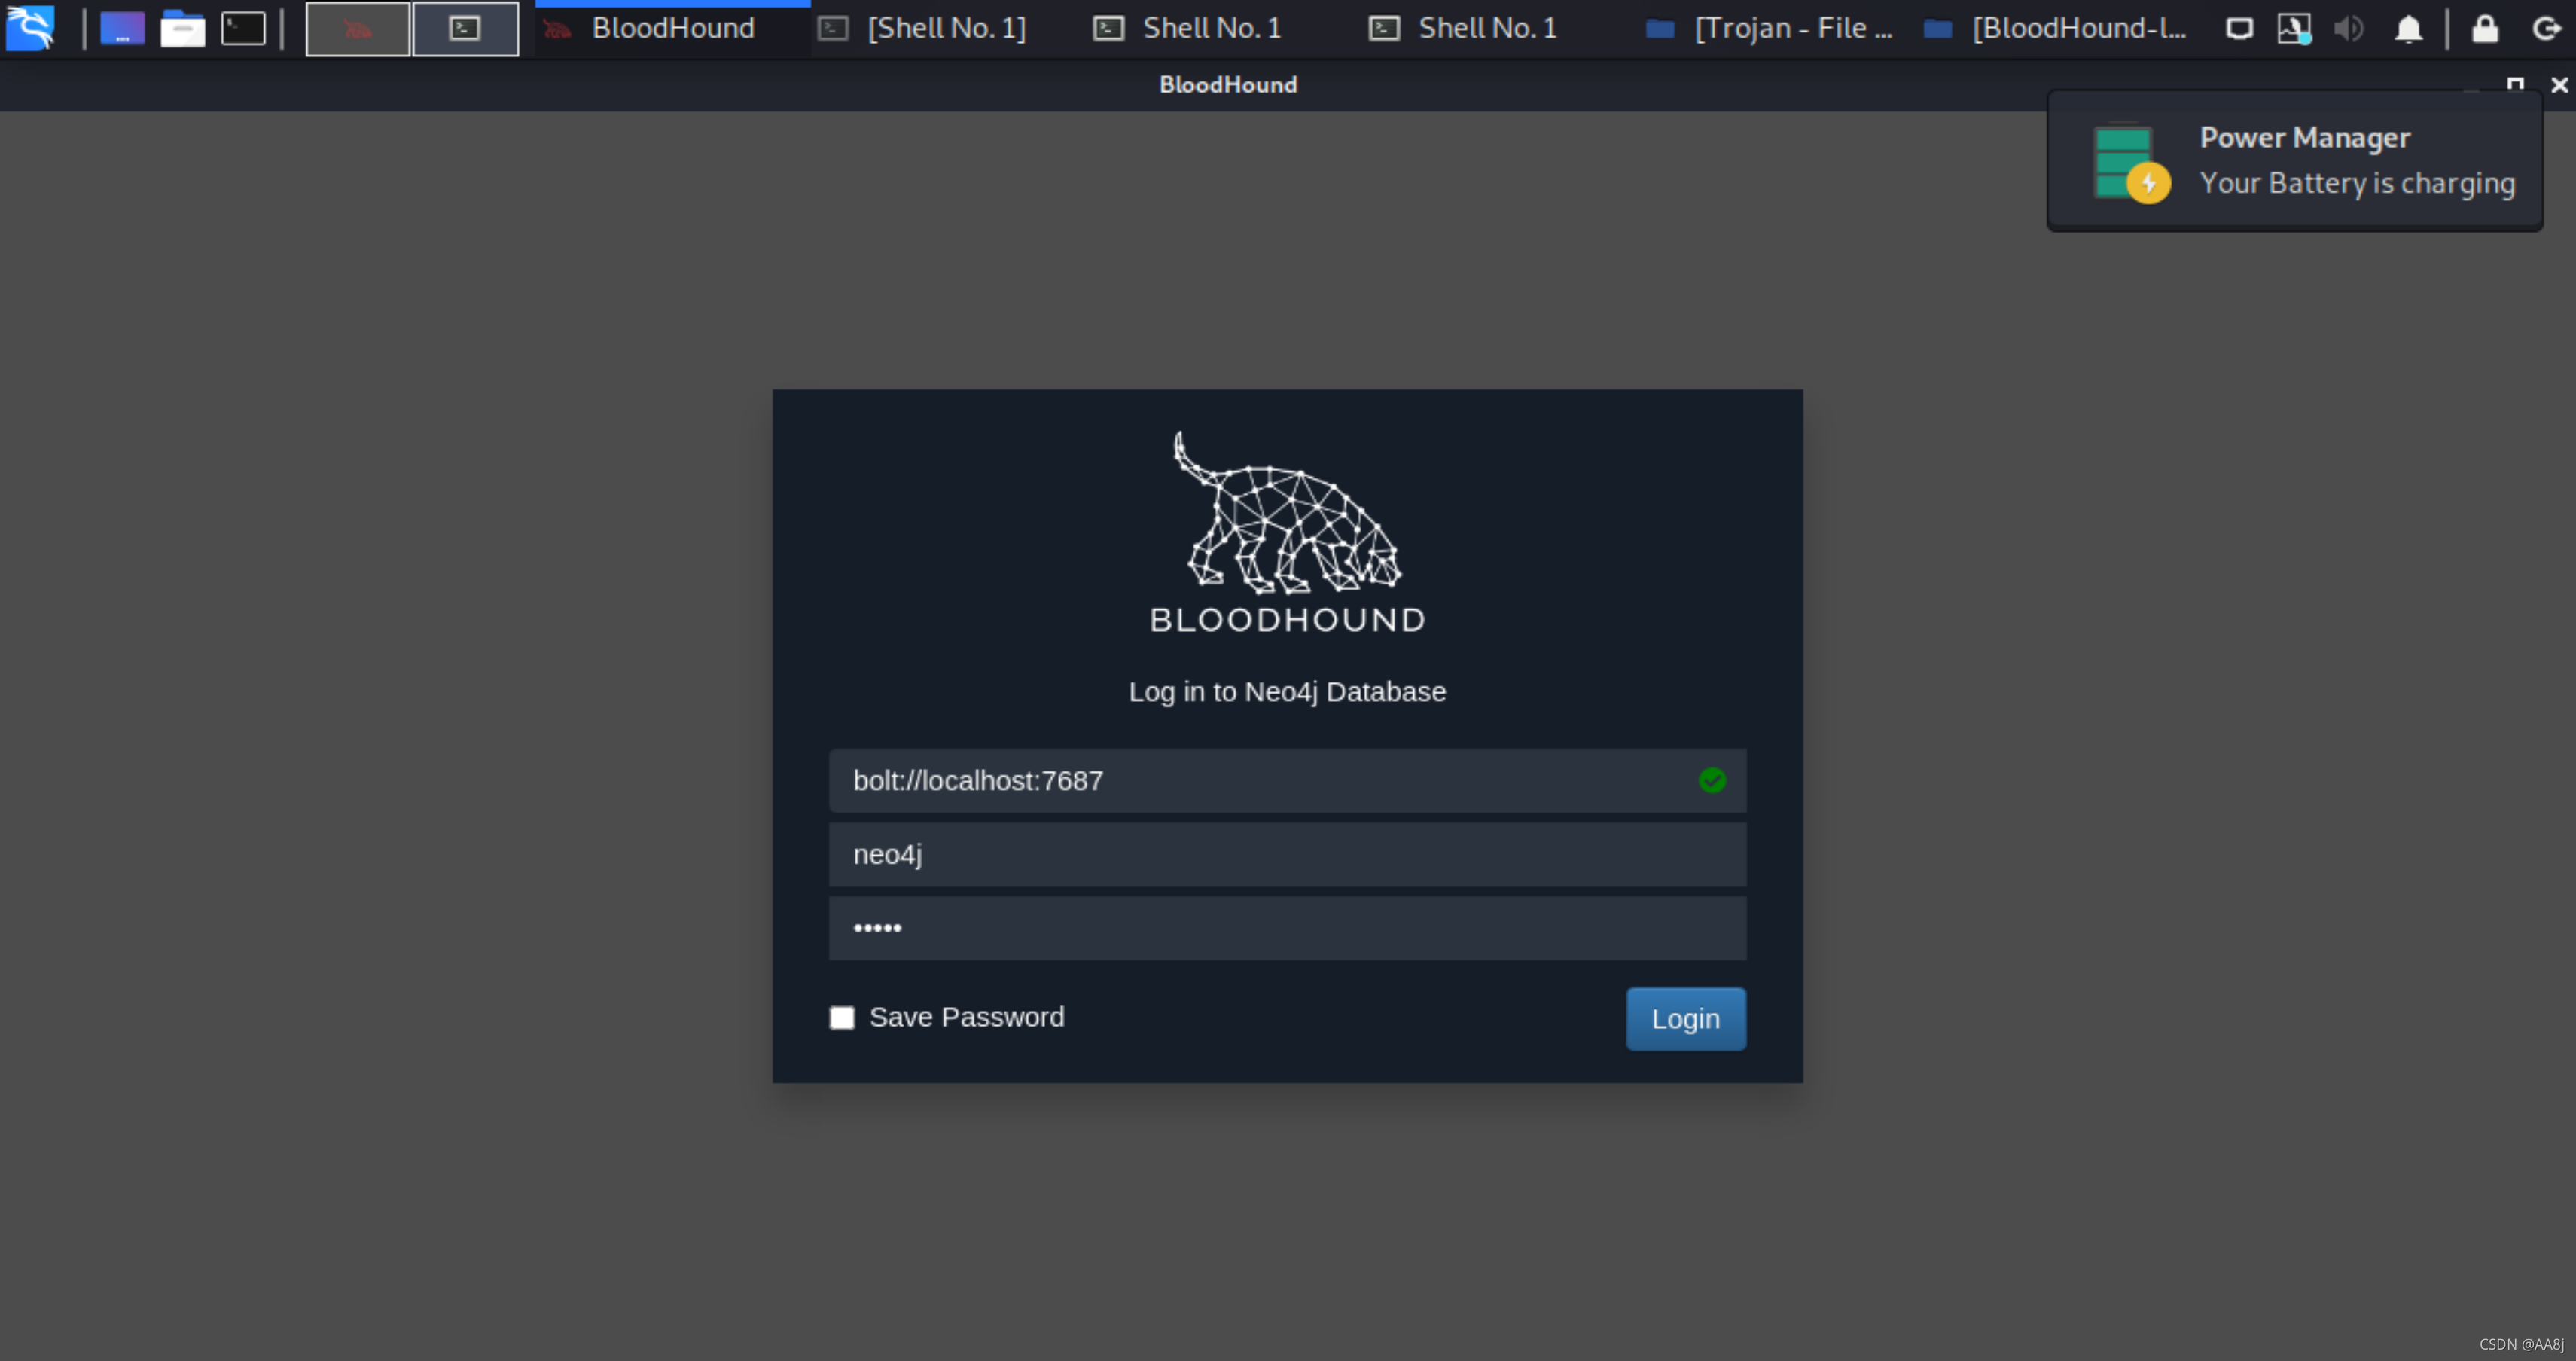Click the BloodHound hound logo
This screenshot has width=2576, height=1361.
coord(1287,512)
